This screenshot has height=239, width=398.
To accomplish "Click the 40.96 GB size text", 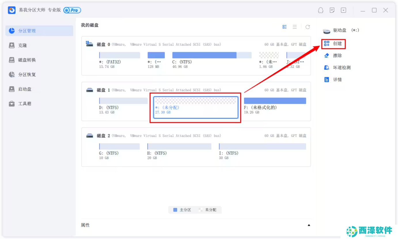I will [180, 67].
